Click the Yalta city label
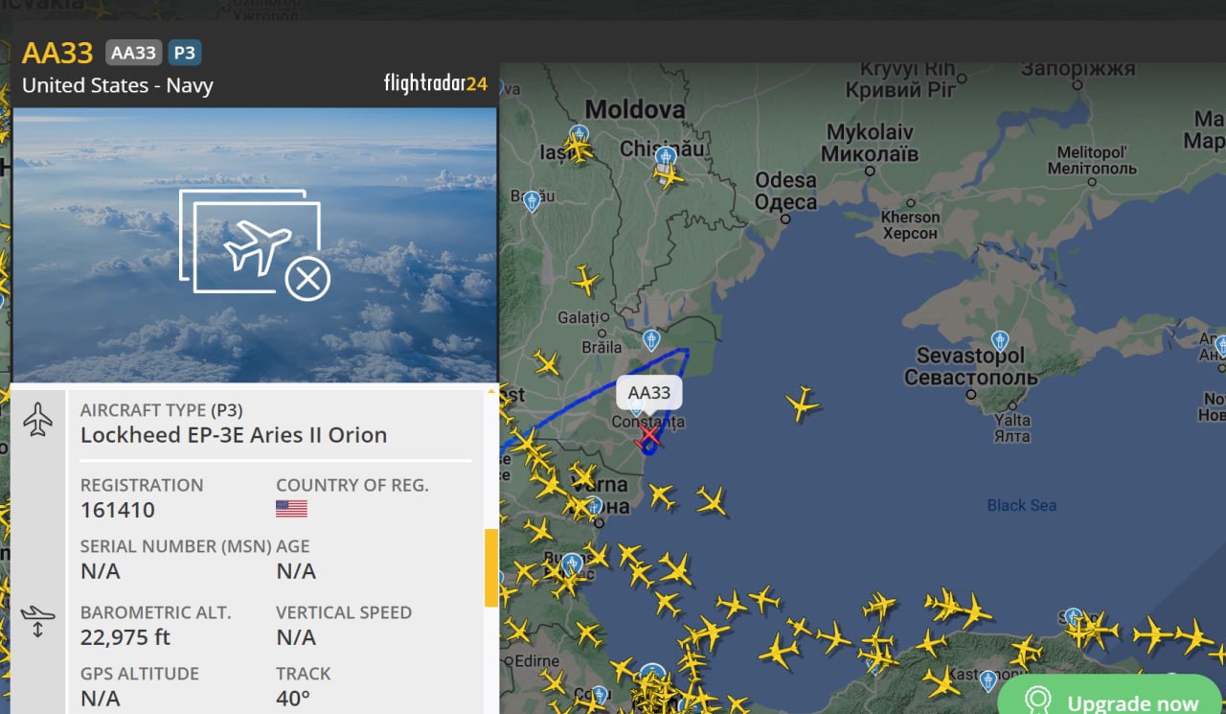Viewport: 1226px width, 714px height. [1011, 427]
